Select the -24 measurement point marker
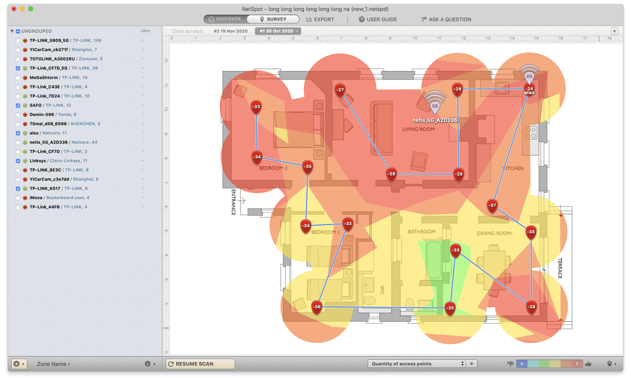The image size is (631, 378). (530, 89)
